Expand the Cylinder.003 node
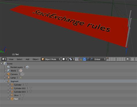Viewport: 137px width, 107px height. (8, 92)
